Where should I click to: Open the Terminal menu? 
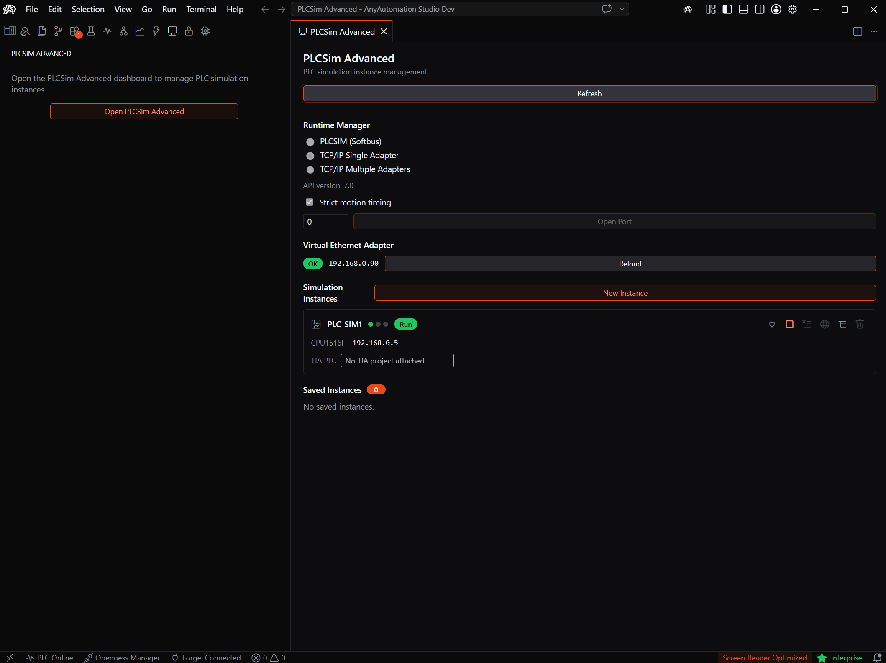201,9
